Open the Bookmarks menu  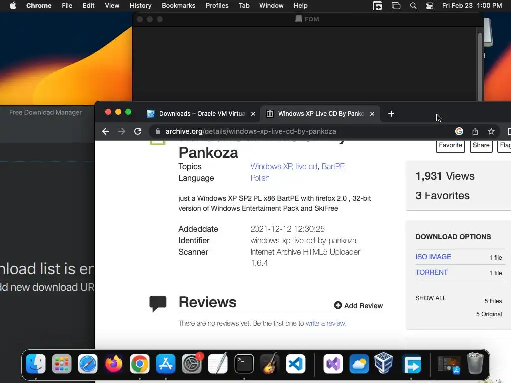point(178,6)
